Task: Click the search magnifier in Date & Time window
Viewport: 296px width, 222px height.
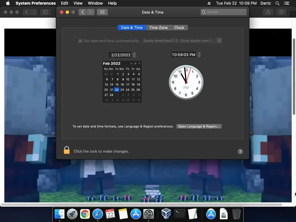Action: pyautogui.click(x=204, y=12)
